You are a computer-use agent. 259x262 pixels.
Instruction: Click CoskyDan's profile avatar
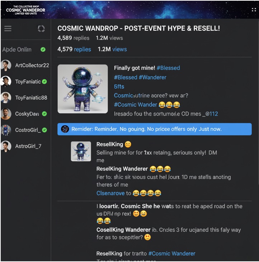6,114
